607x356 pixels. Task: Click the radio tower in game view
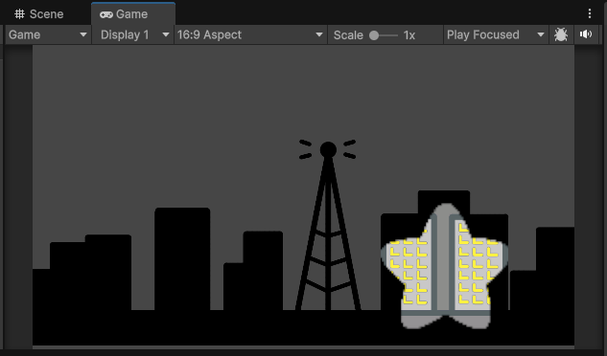tap(328, 225)
